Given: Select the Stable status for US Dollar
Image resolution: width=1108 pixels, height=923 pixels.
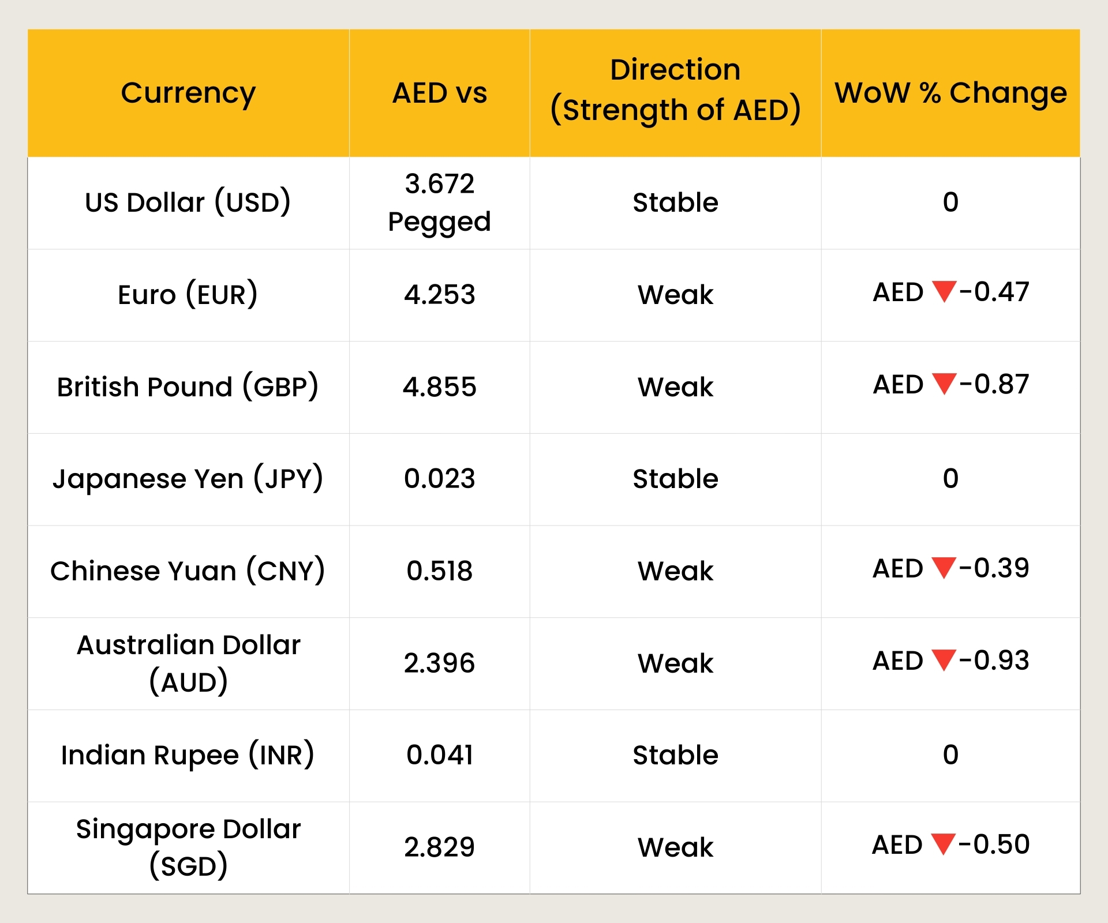Looking at the screenshot, I should 675,202.
